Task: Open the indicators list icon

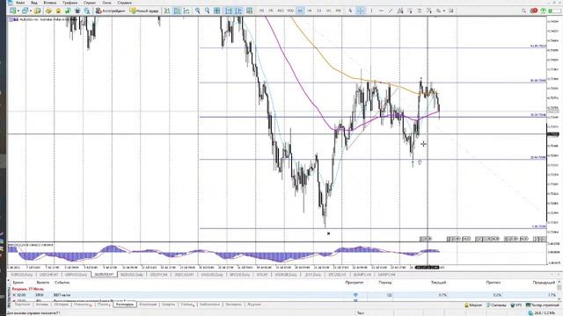Action: click(x=249, y=11)
